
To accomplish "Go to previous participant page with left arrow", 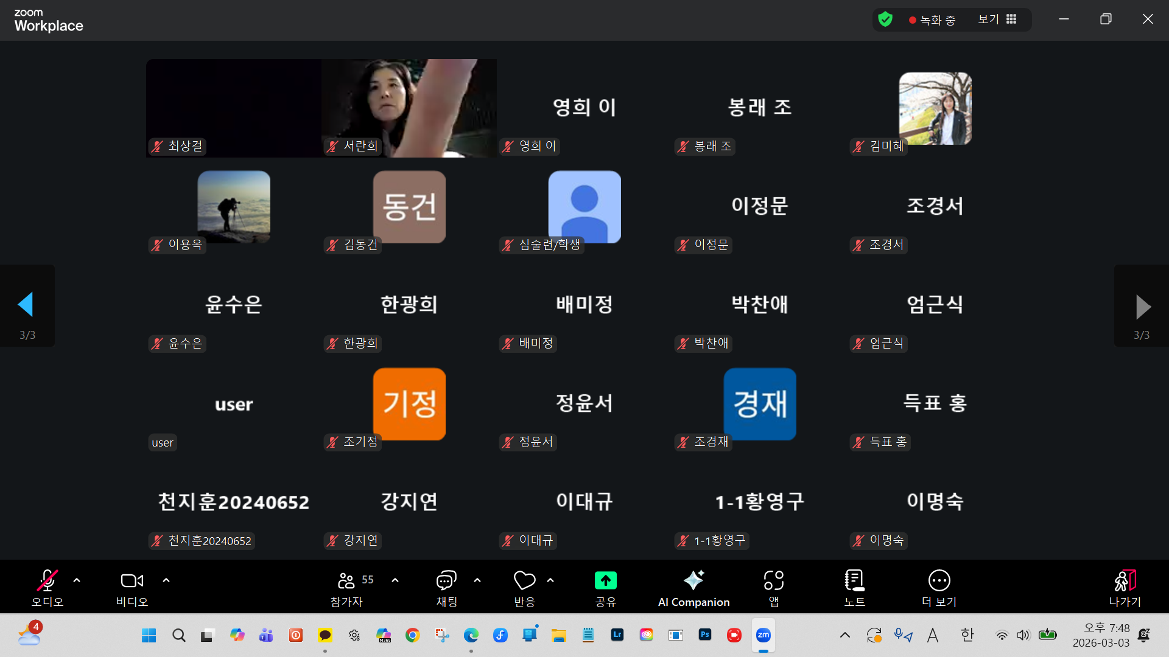I will point(26,305).
